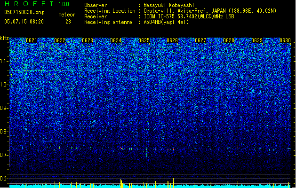Click the 1.1 frequency axis label
Image resolution: width=296 pixels, height=188 pixels.
[4, 61]
